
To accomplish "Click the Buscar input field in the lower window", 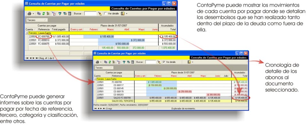I will [x=151, y=62].
